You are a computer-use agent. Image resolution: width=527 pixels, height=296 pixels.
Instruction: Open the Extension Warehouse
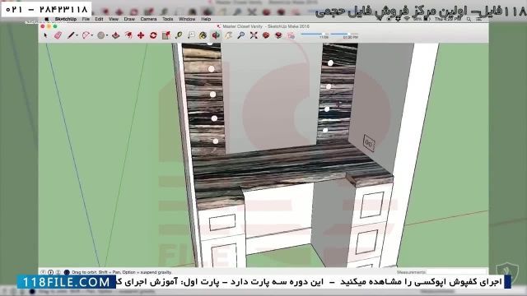click(278, 35)
